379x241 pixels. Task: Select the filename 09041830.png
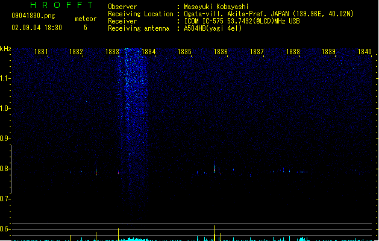[x=33, y=16]
